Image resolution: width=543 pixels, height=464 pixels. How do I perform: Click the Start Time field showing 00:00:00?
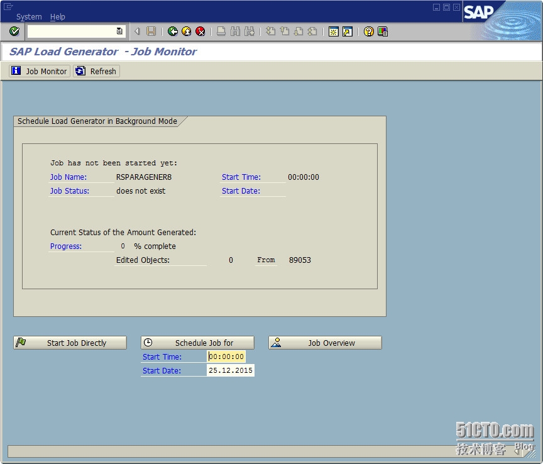click(226, 356)
